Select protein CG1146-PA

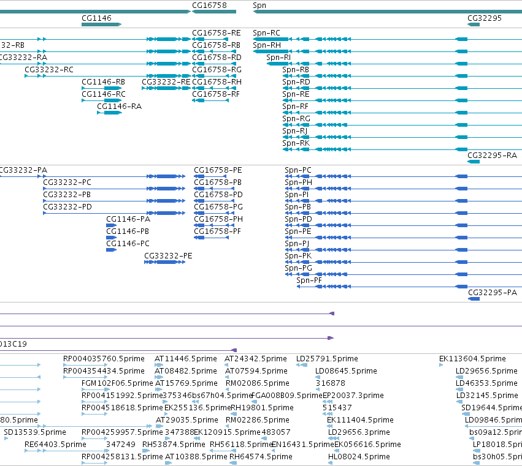(x=128, y=219)
